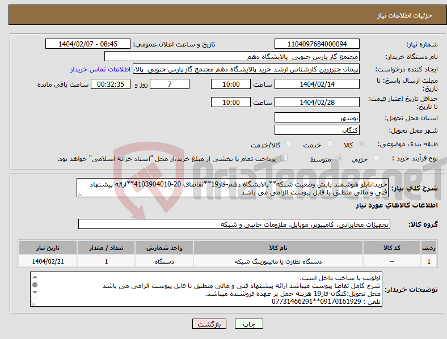Click the ایجاد کننده درخواست field
Image resolution: width=447 pixels, height=339 pixels.
point(246,69)
